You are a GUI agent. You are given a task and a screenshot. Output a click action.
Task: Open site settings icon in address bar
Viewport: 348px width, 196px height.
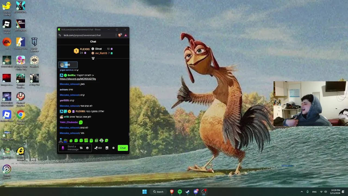pyautogui.click(x=60, y=35)
